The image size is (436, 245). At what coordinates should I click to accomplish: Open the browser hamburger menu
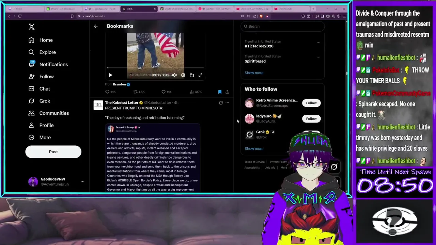(x=344, y=16)
